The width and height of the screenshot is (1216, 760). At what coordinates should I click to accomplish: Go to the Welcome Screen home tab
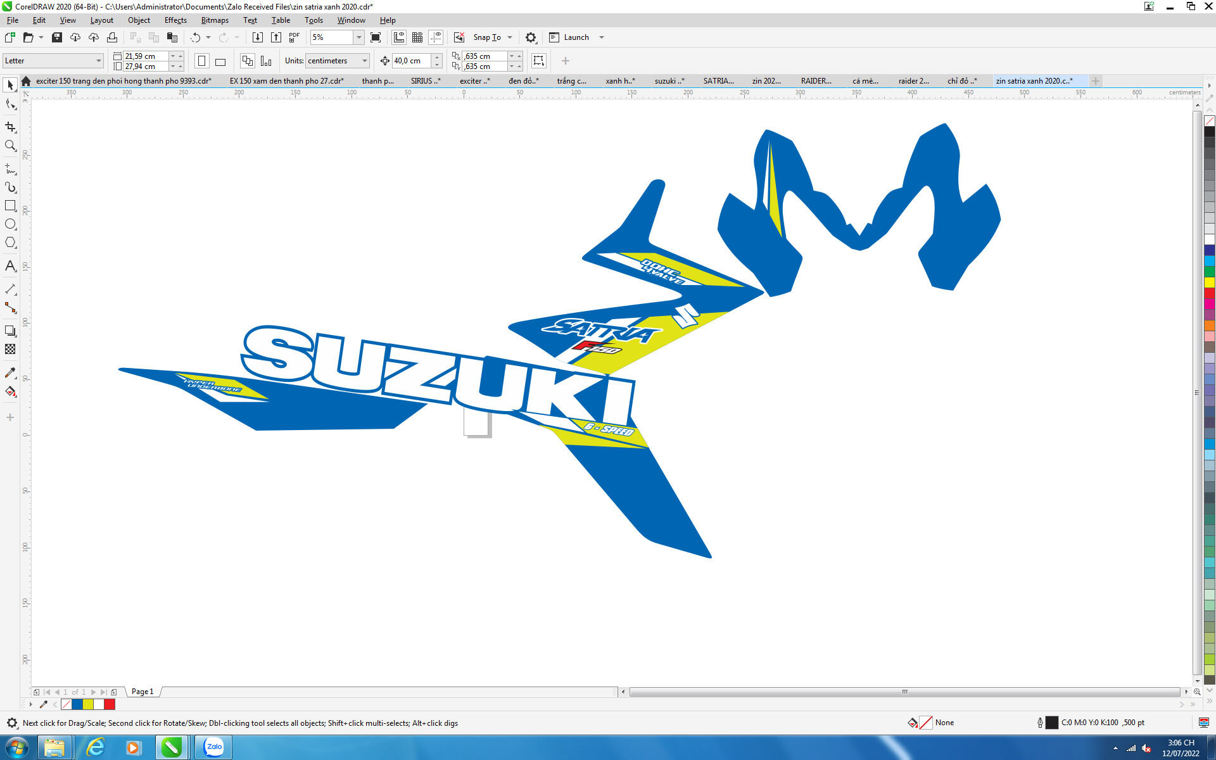(26, 81)
